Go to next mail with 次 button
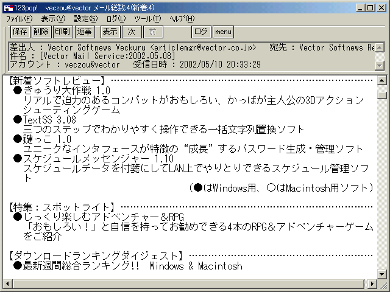The width and height of the screenshot is (390, 292). click(x=132, y=32)
